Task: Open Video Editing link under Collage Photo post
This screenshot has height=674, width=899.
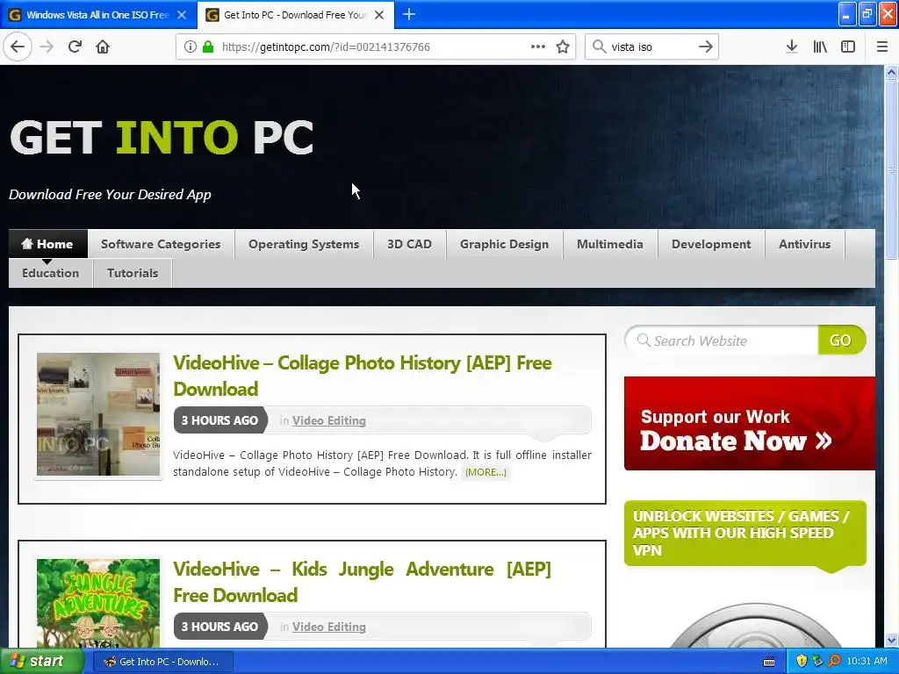Action: tap(329, 420)
